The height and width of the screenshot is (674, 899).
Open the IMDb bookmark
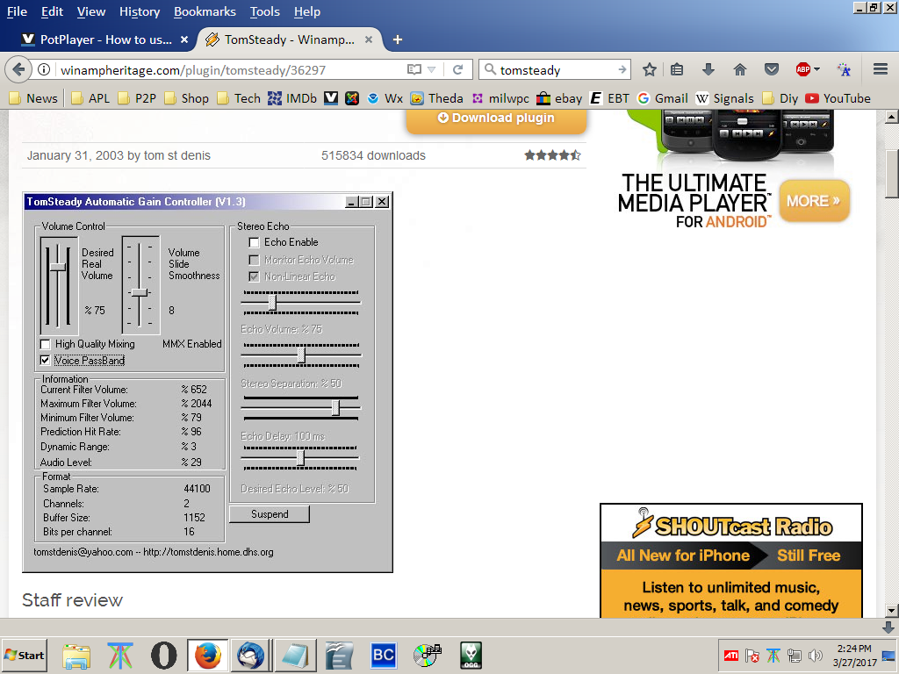[x=292, y=98]
